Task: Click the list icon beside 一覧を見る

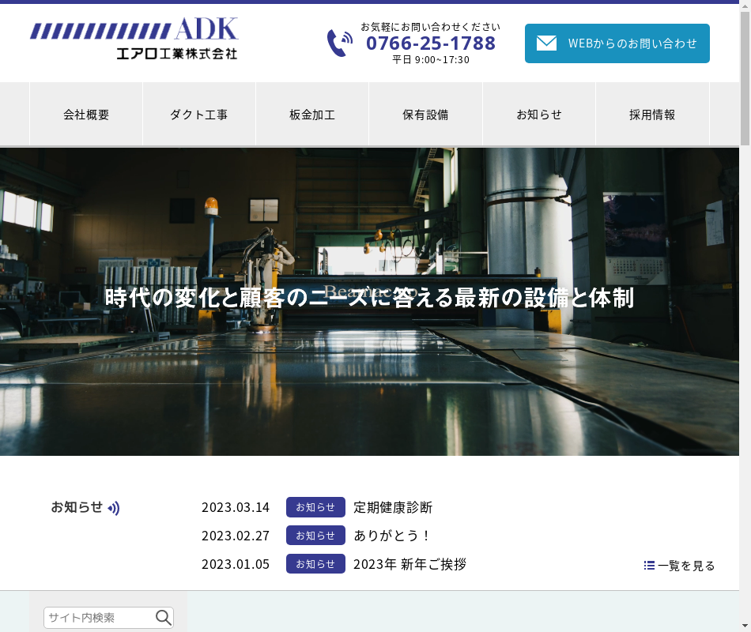Action: coord(649,565)
